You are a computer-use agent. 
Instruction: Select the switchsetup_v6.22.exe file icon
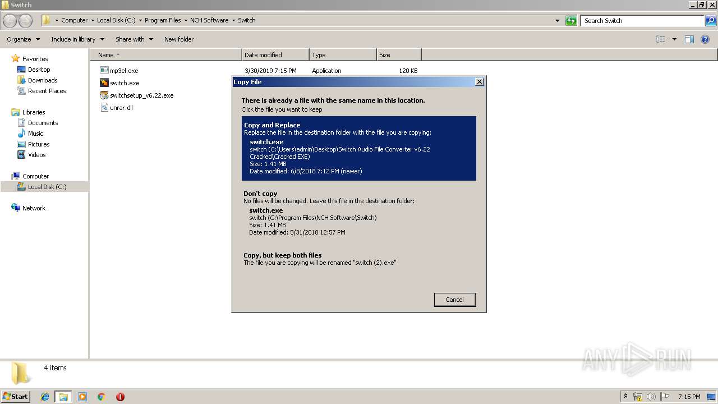point(104,95)
